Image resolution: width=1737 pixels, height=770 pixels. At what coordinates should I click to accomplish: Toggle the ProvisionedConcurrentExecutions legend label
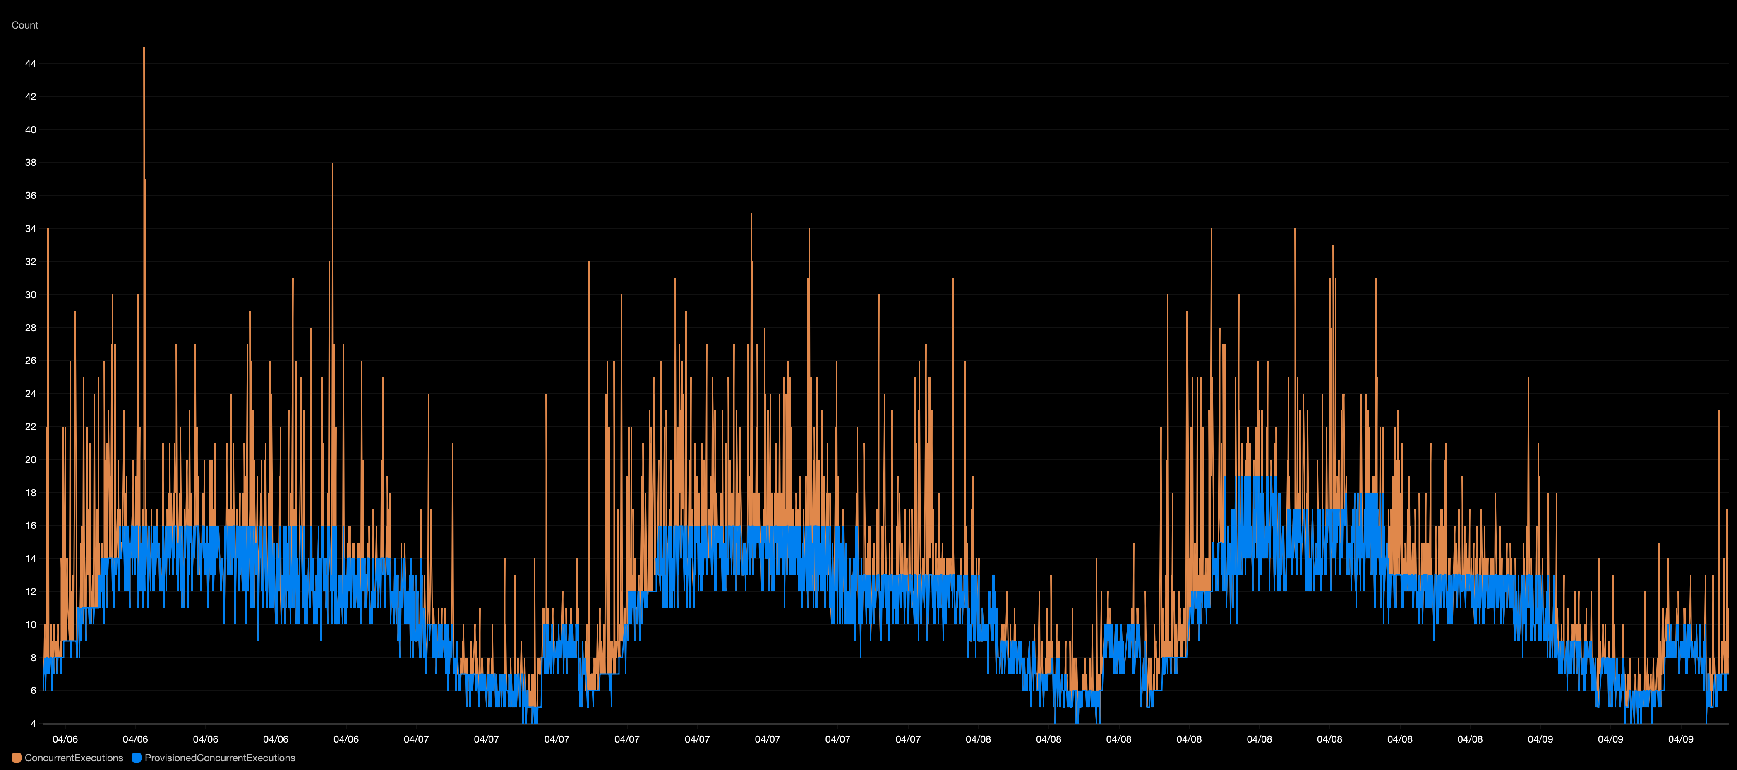(x=220, y=758)
